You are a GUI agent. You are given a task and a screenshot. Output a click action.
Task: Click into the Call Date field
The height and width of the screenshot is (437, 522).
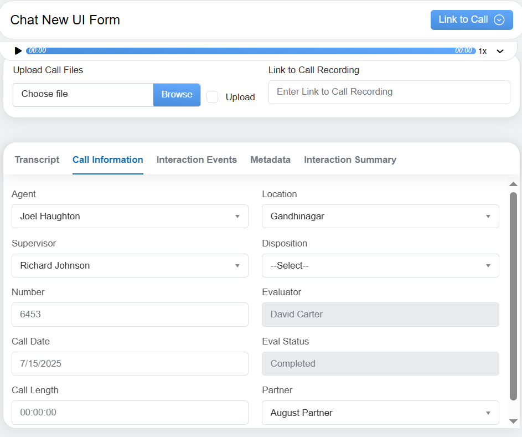tap(130, 363)
